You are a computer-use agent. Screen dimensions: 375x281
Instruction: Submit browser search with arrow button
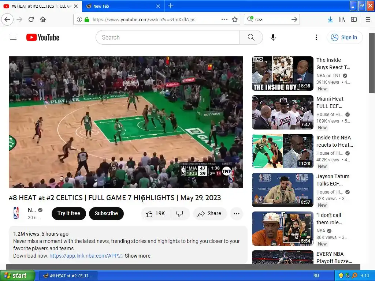point(294,19)
